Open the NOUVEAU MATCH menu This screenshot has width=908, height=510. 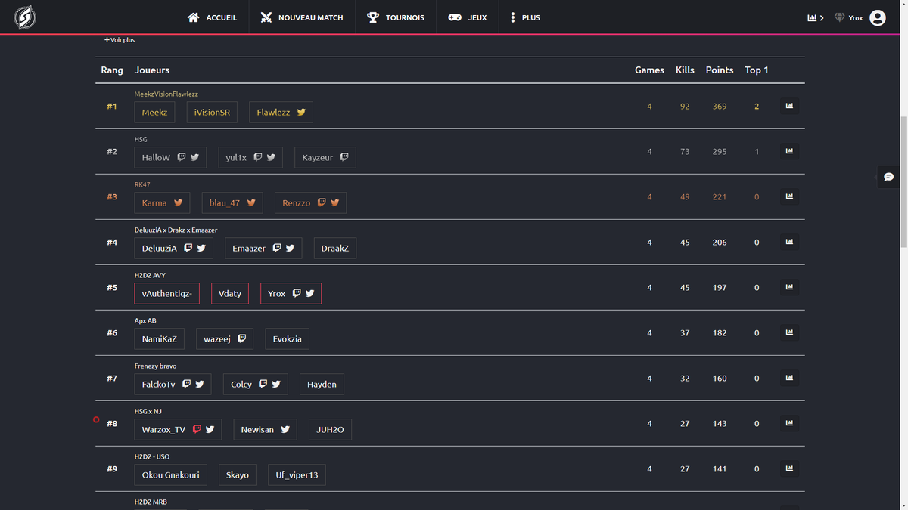(x=302, y=17)
